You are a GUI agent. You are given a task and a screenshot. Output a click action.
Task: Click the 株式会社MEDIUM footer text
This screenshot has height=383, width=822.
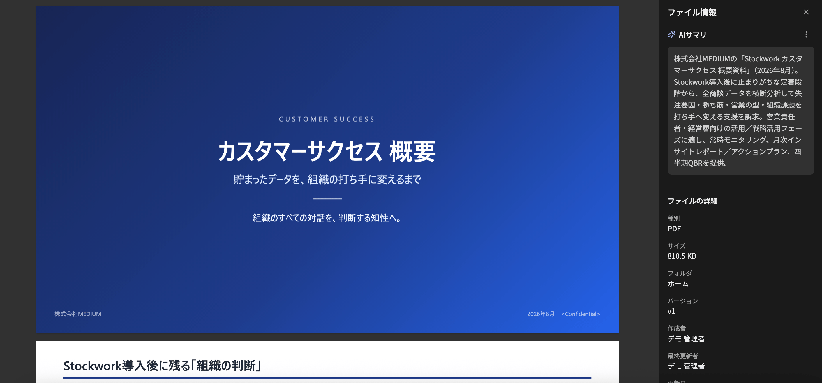point(78,314)
